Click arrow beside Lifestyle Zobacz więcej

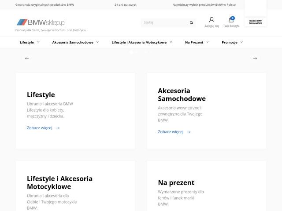[58, 128]
